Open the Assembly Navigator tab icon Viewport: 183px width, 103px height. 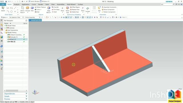pyautogui.click(x=2, y=25)
